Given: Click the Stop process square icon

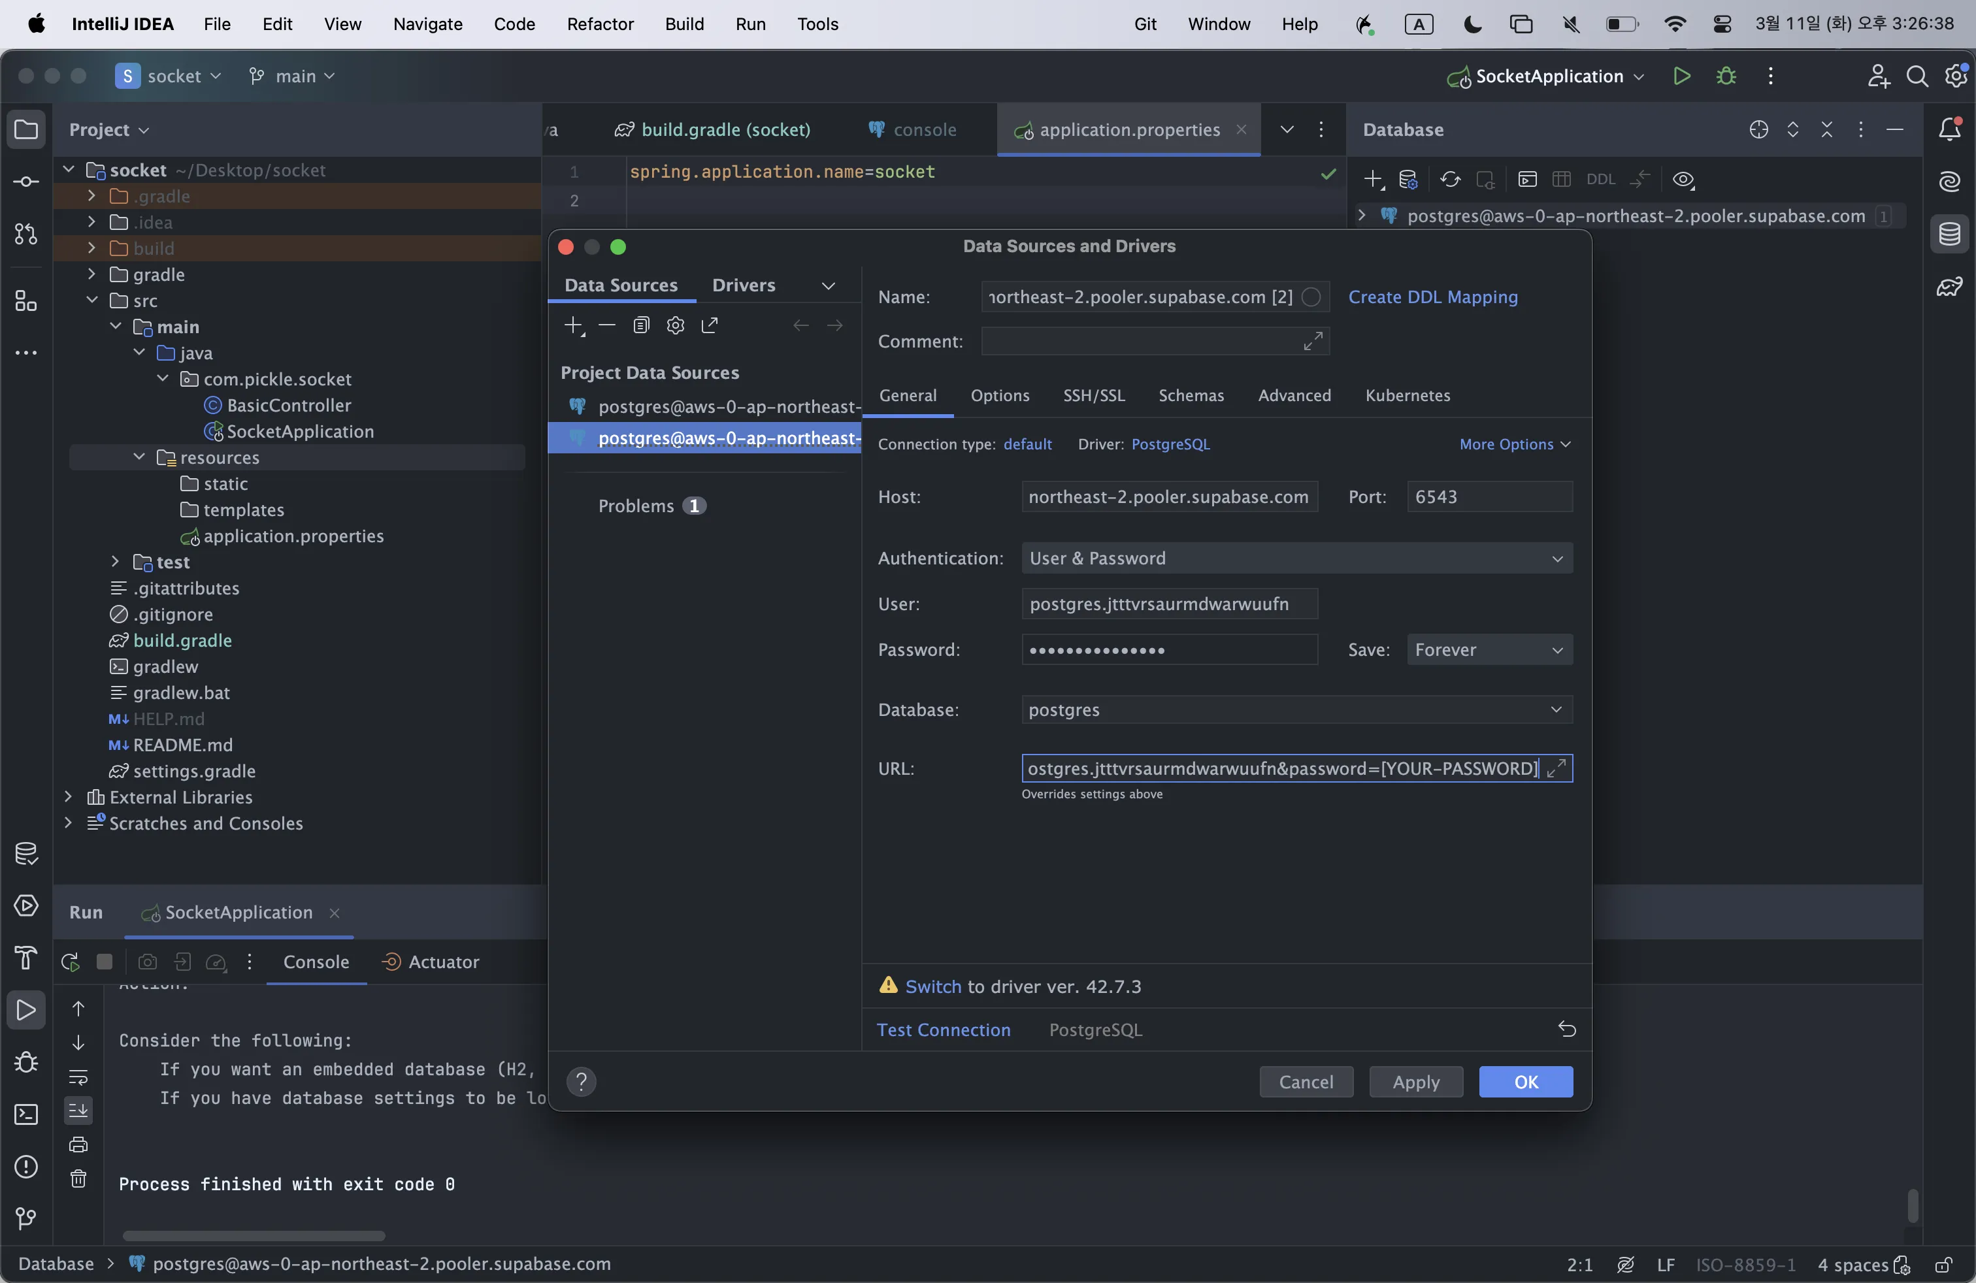Looking at the screenshot, I should point(105,962).
